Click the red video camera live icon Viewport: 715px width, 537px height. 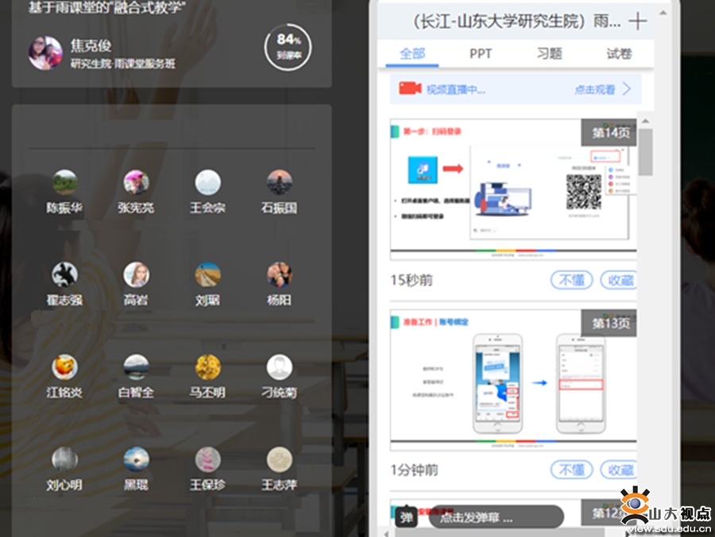(x=410, y=89)
